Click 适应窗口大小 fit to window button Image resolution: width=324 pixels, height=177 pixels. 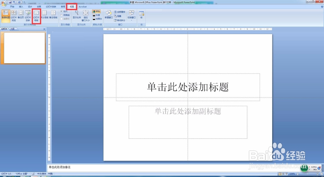coord(86,16)
